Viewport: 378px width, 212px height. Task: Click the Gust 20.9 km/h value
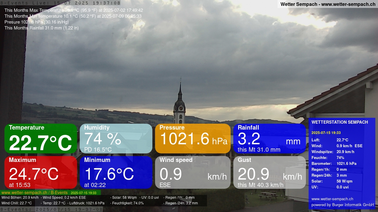pos(270,174)
